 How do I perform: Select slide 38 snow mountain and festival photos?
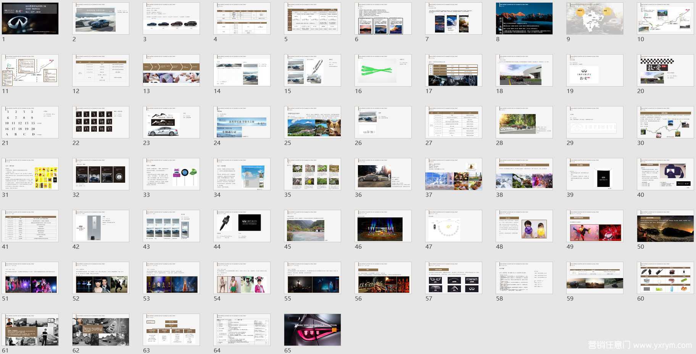[x=524, y=174]
